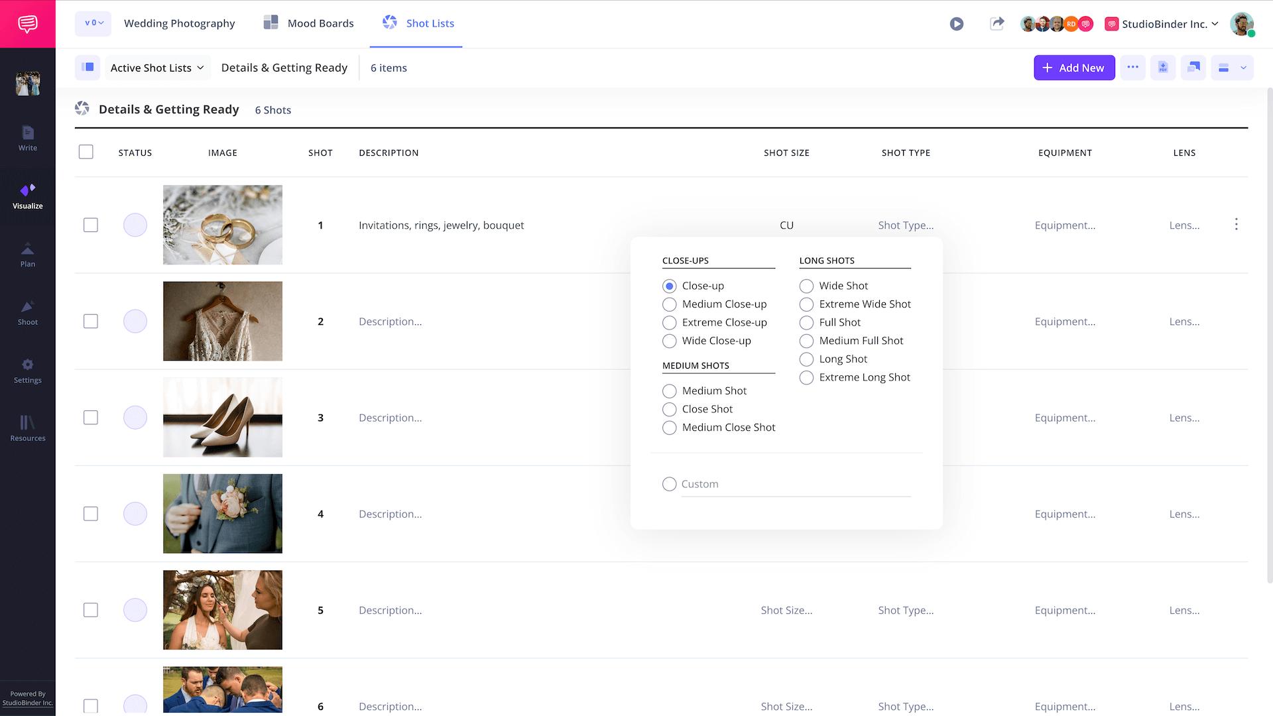Check the box for shot 2 row
The image size is (1273, 716).
[x=91, y=322]
